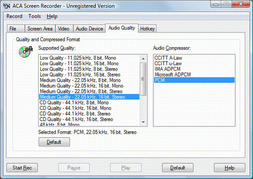253x179 pixels.
Task: Open the Help menu
Action: pyautogui.click(x=52, y=16)
